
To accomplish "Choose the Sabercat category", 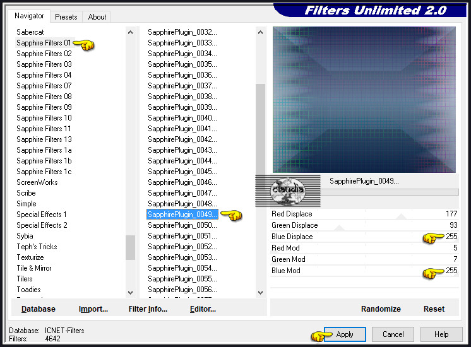I will (30, 32).
